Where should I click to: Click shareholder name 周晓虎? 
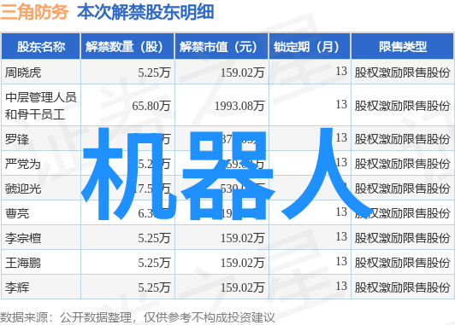(x=23, y=73)
